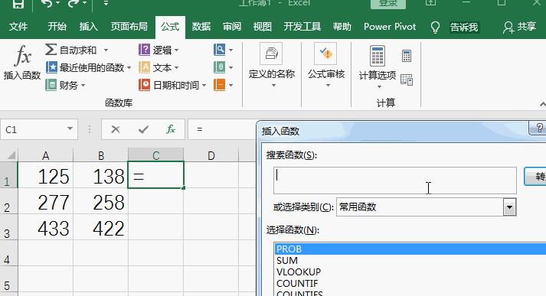Open the AutoSum sigma icon

click(51, 50)
